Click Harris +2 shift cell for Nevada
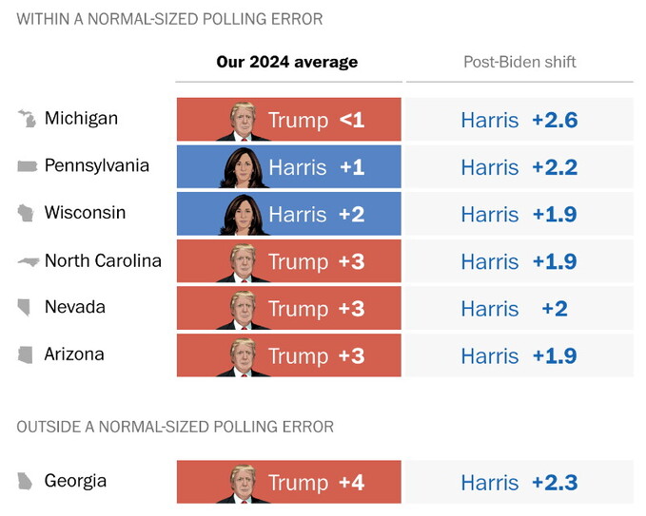 519,309
